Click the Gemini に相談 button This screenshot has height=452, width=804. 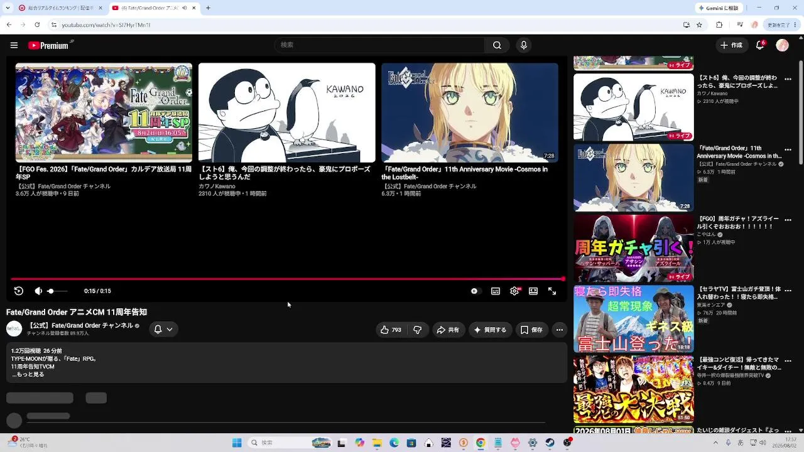pos(719,8)
